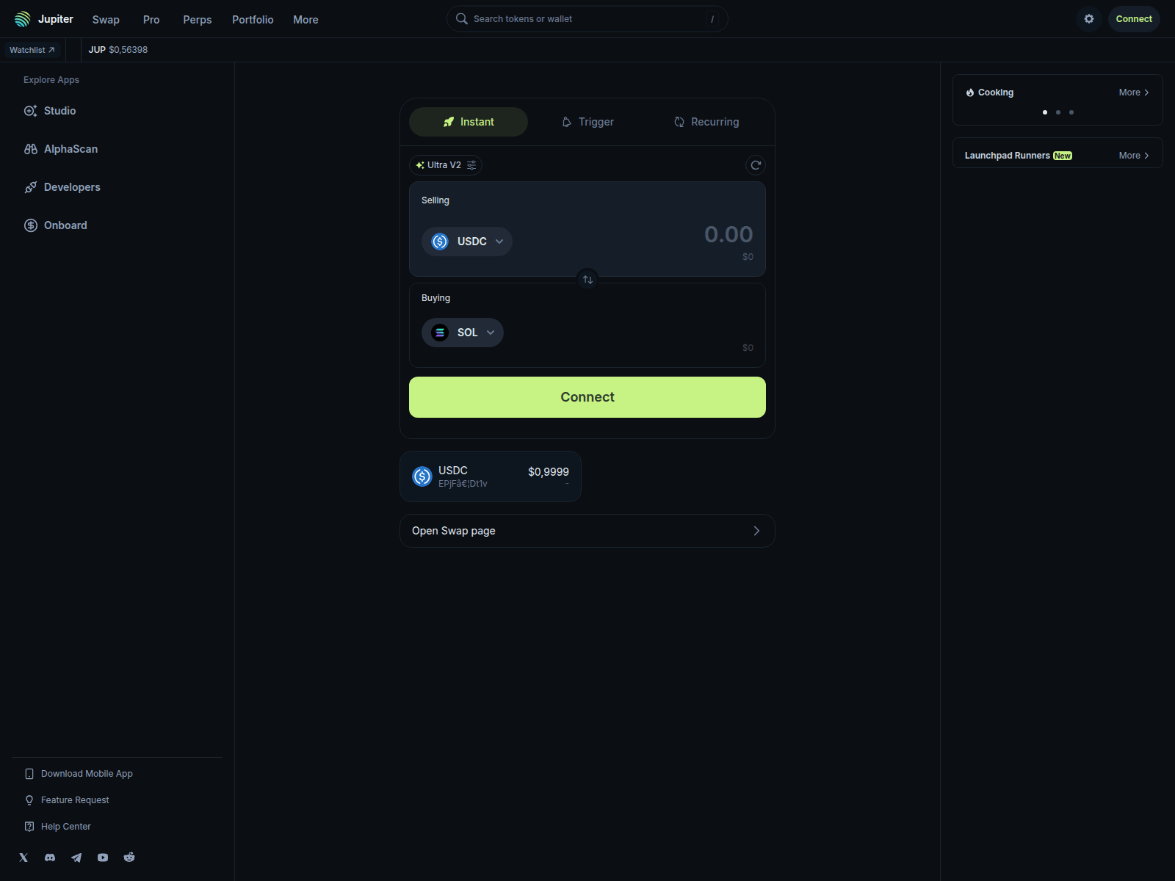Switch to the Trigger tab
The width and height of the screenshot is (1175, 881).
click(x=587, y=122)
